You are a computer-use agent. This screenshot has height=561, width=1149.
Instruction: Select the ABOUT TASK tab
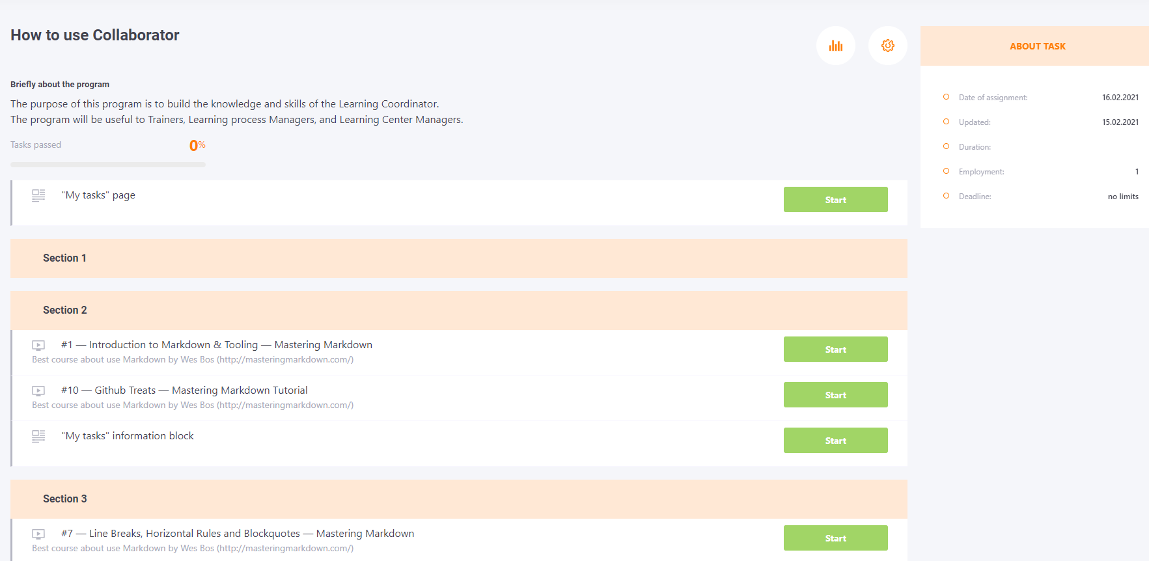(x=1034, y=46)
